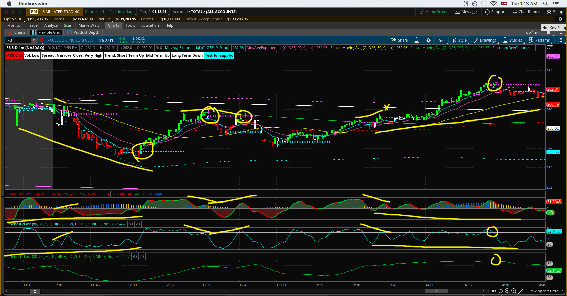Image resolution: width=567 pixels, height=296 pixels.
Task: Switch to the MarketWatch tab
Action: point(90,25)
